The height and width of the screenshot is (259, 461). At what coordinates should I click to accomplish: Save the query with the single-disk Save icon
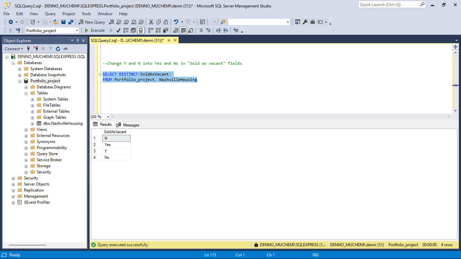coord(64,22)
